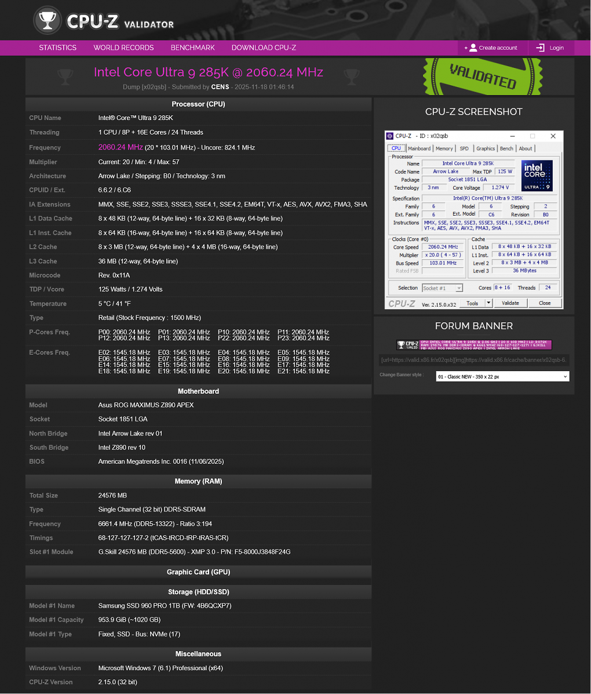Switch to About tab in CPU-Z screenshot
Viewport: 591px width, 694px height.
pyautogui.click(x=526, y=148)
